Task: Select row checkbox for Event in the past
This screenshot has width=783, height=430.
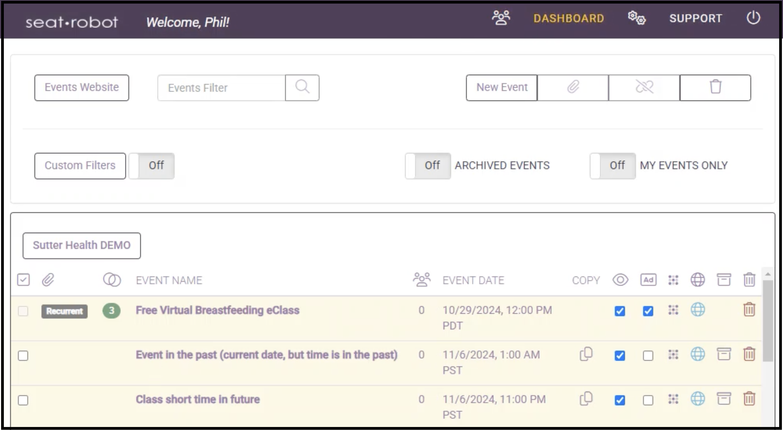Action: pos(23,356)
